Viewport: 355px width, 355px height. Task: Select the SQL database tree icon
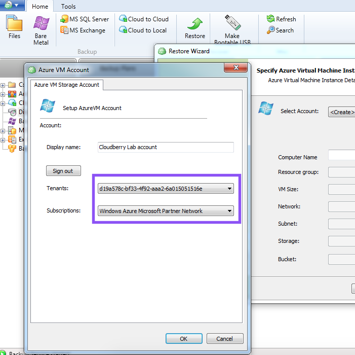pos(12,130)
